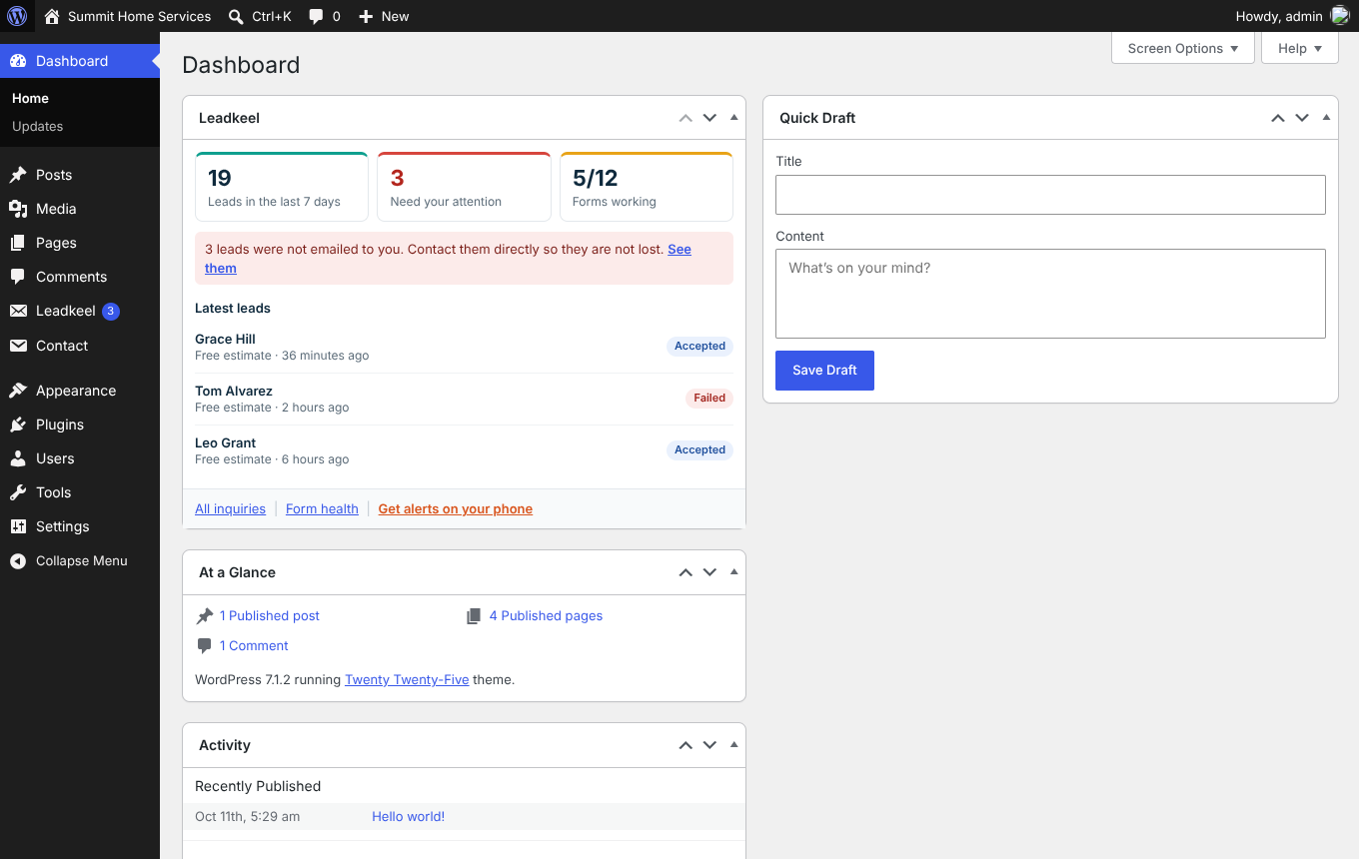
Task: Click into the Content textarea
Action: coord(1050,294)
